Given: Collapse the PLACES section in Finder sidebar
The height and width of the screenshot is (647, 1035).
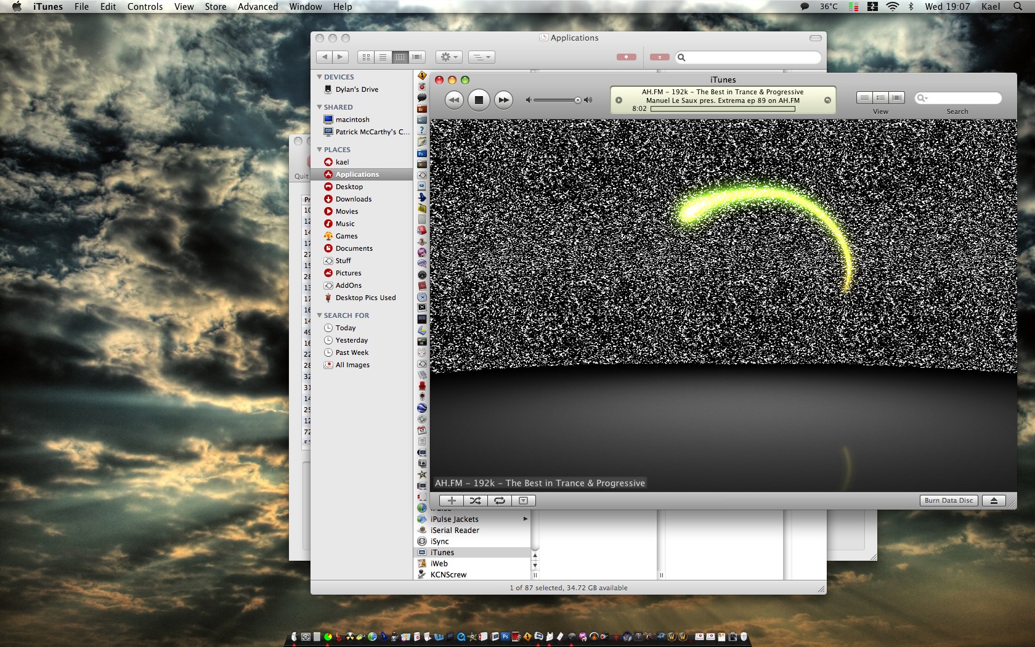Looking at the screenshot, I should [x=319, y=150].
